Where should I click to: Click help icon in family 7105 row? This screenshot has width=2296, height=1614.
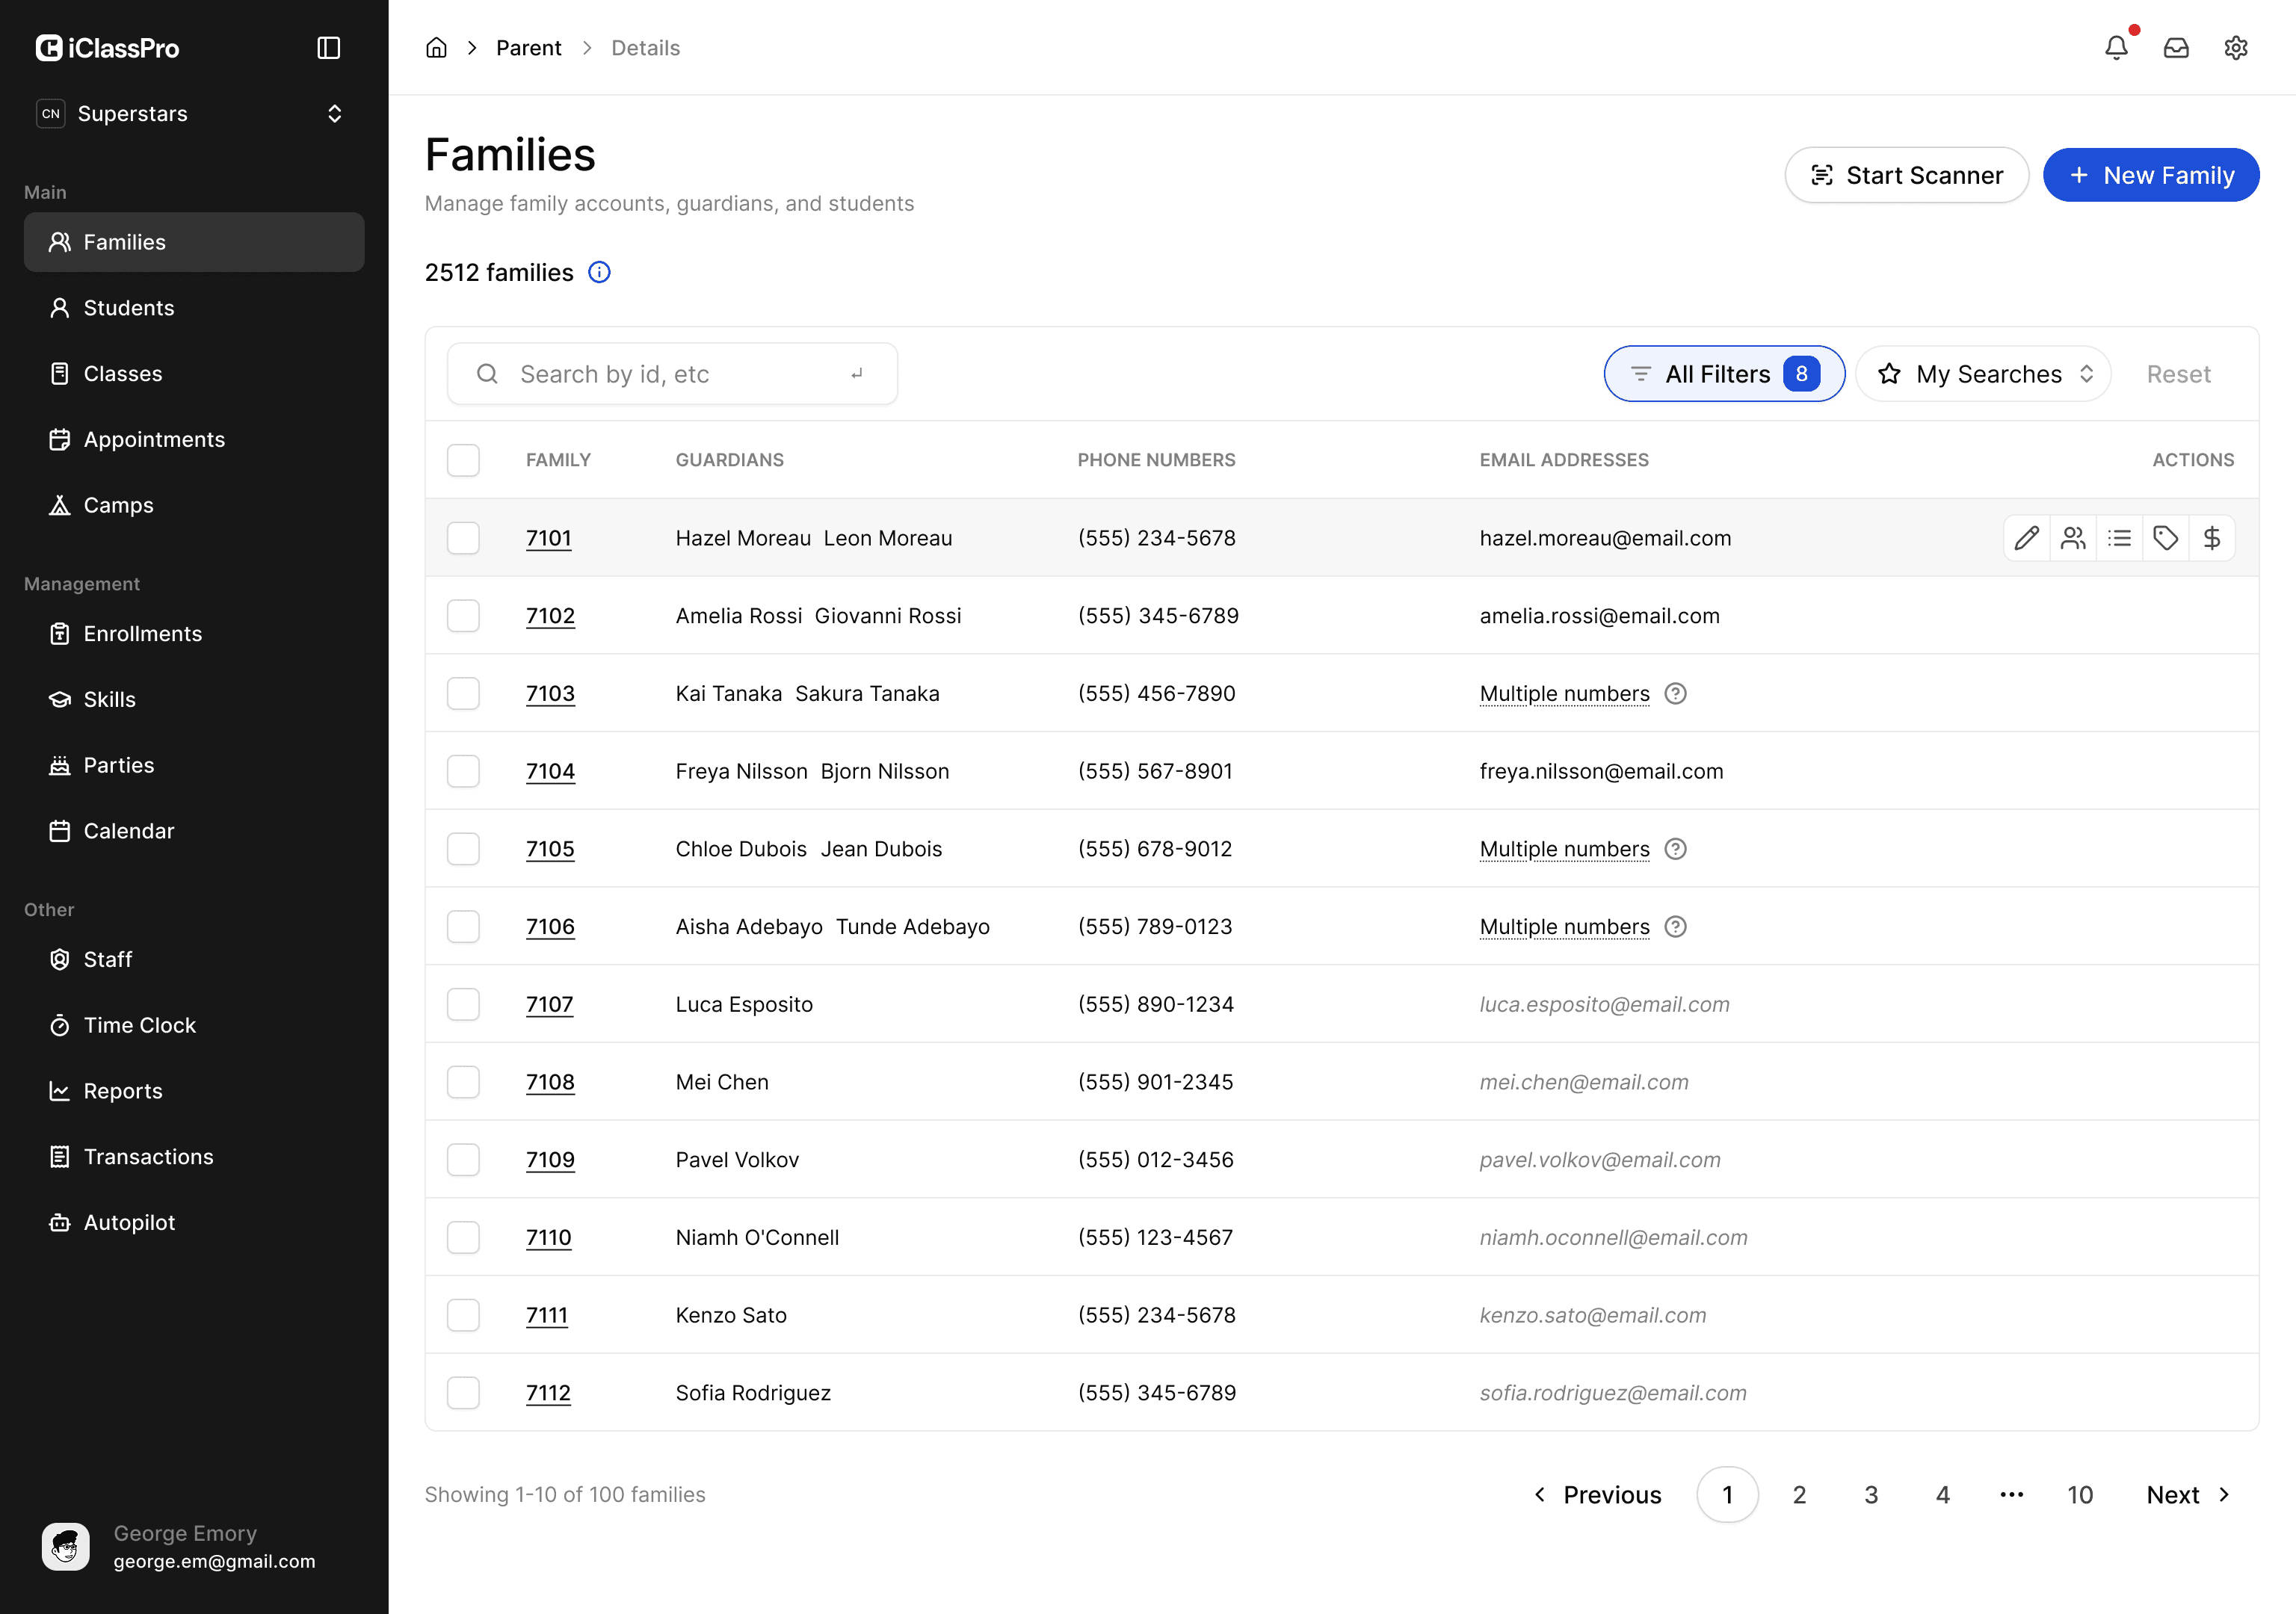(x=1676, y=849)
